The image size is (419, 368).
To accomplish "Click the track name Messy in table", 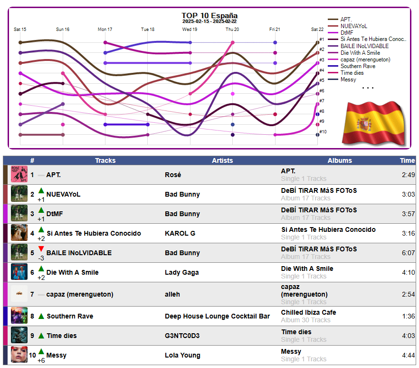I will coord(57,356).
